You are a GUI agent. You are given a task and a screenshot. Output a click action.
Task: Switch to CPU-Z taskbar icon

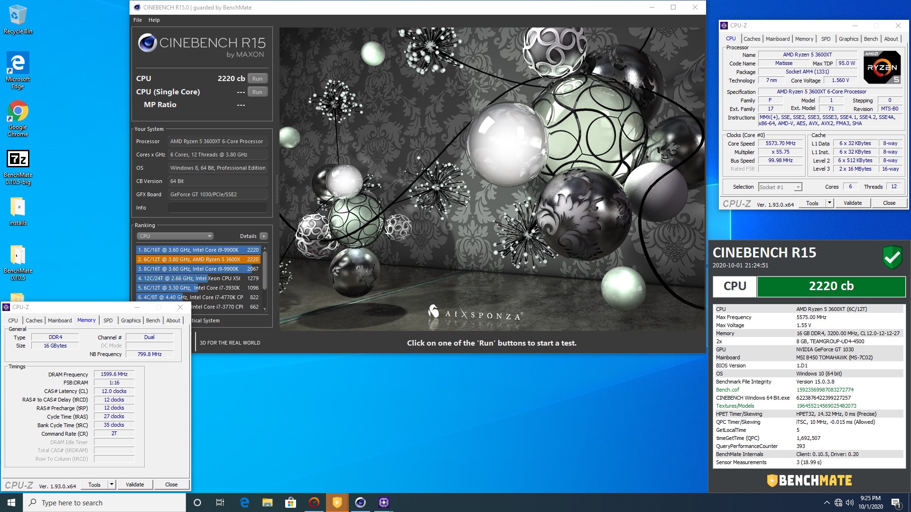[383, 503]
